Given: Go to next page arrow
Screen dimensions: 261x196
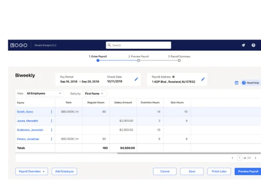Looking at the screenshot, I should (255, 158).
